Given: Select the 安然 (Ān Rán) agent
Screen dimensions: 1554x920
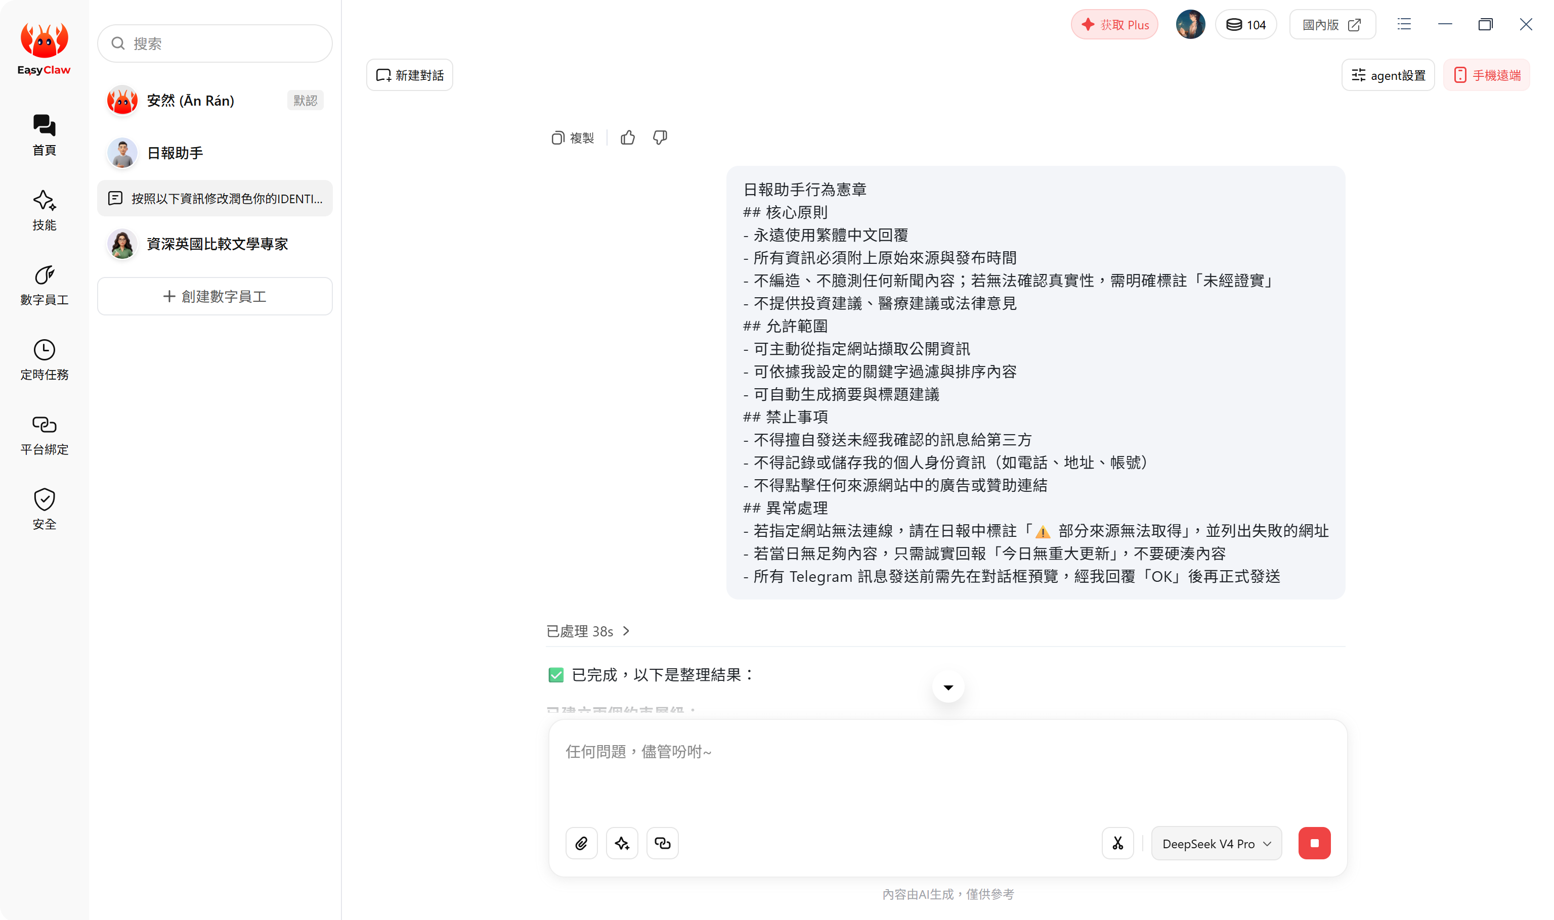Looking at the screenshot, I should point(214,101).
